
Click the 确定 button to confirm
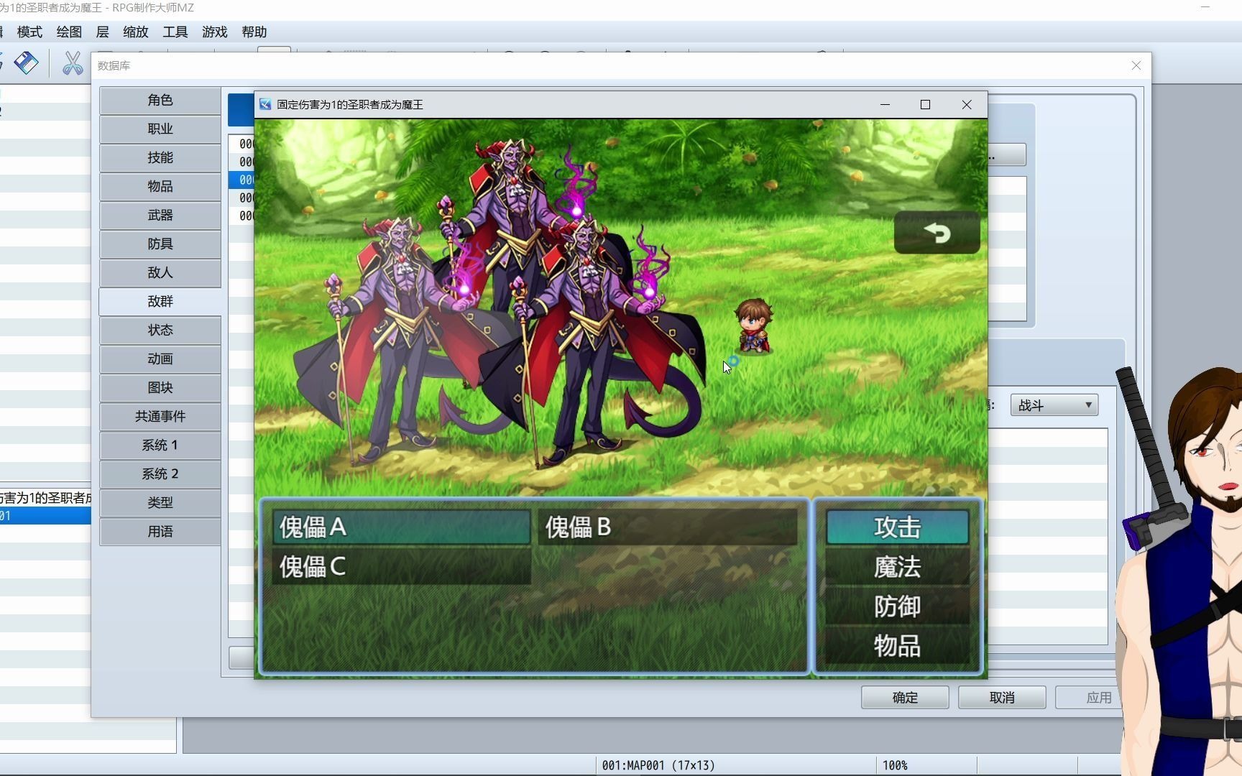pyautogui.click(x=905, y=697)
